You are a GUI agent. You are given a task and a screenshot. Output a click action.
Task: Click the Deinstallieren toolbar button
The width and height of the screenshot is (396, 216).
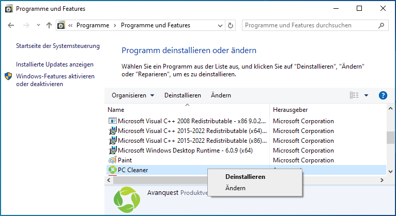tap(182, 95)
